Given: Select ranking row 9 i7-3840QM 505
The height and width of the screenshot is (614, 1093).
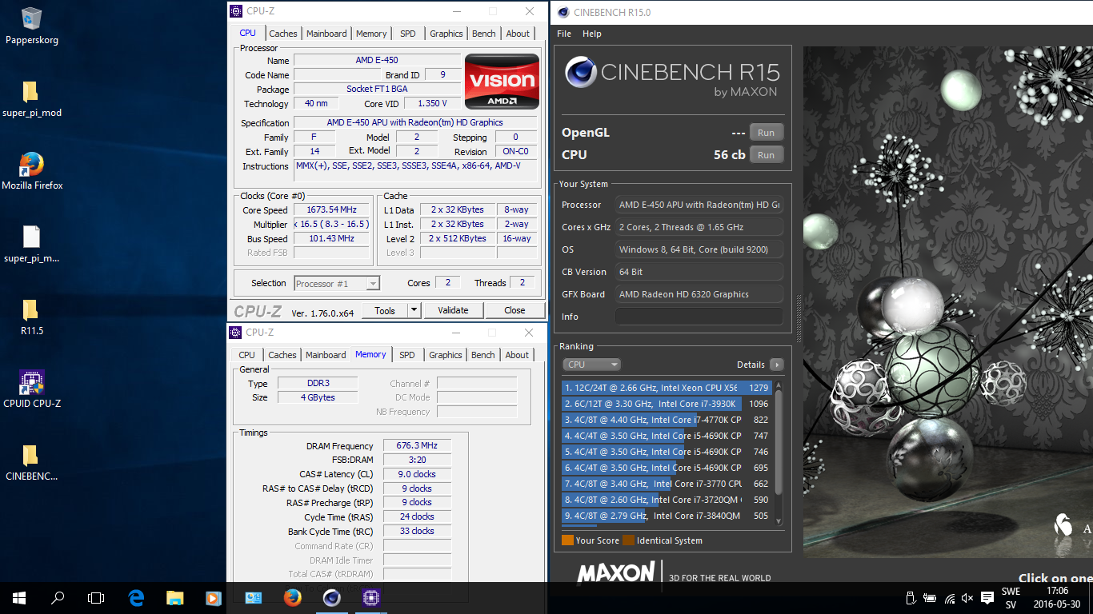Looking at the screenshot, I should coord(667,516).
